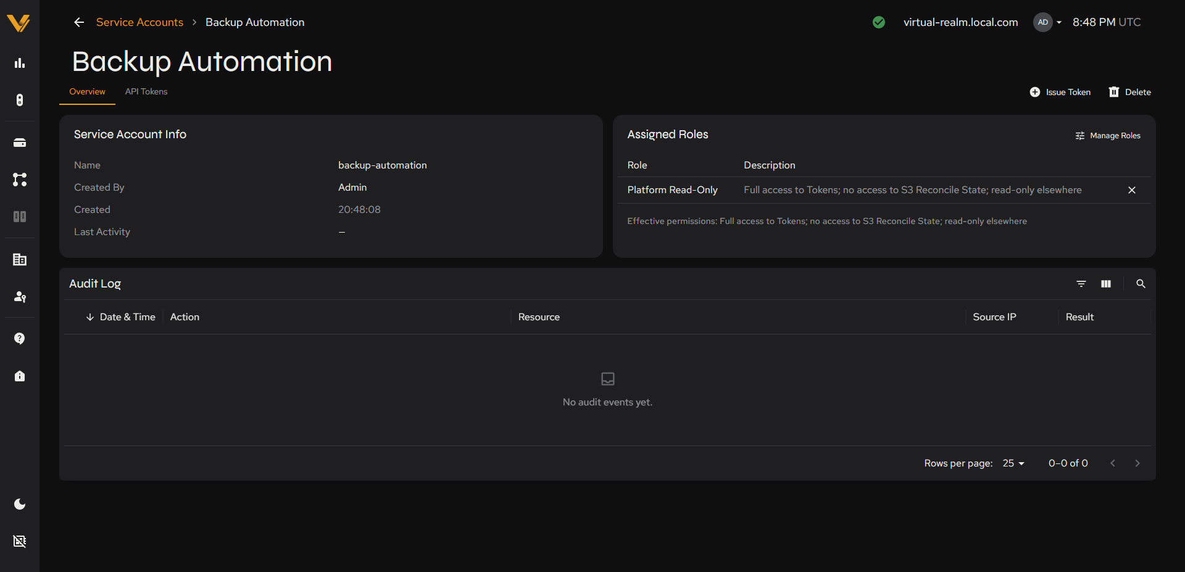The width and height of the screenshot is (1185, 572).
Task: Open rows per page dropdown
Action: pyautogui.click(x=1013, y=463)
